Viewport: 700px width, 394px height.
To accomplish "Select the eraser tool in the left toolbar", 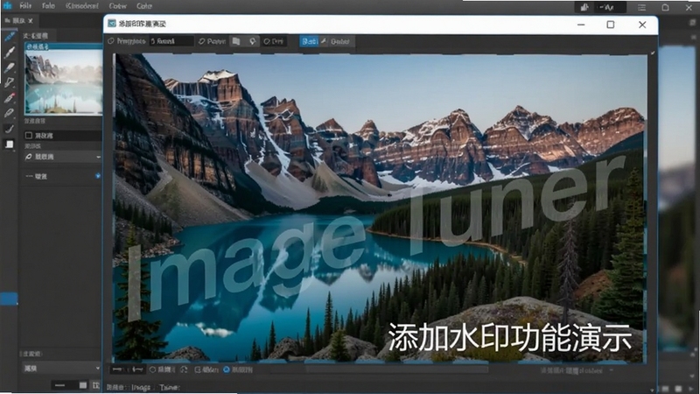I will pyautogui.click(x=10, y=113).
